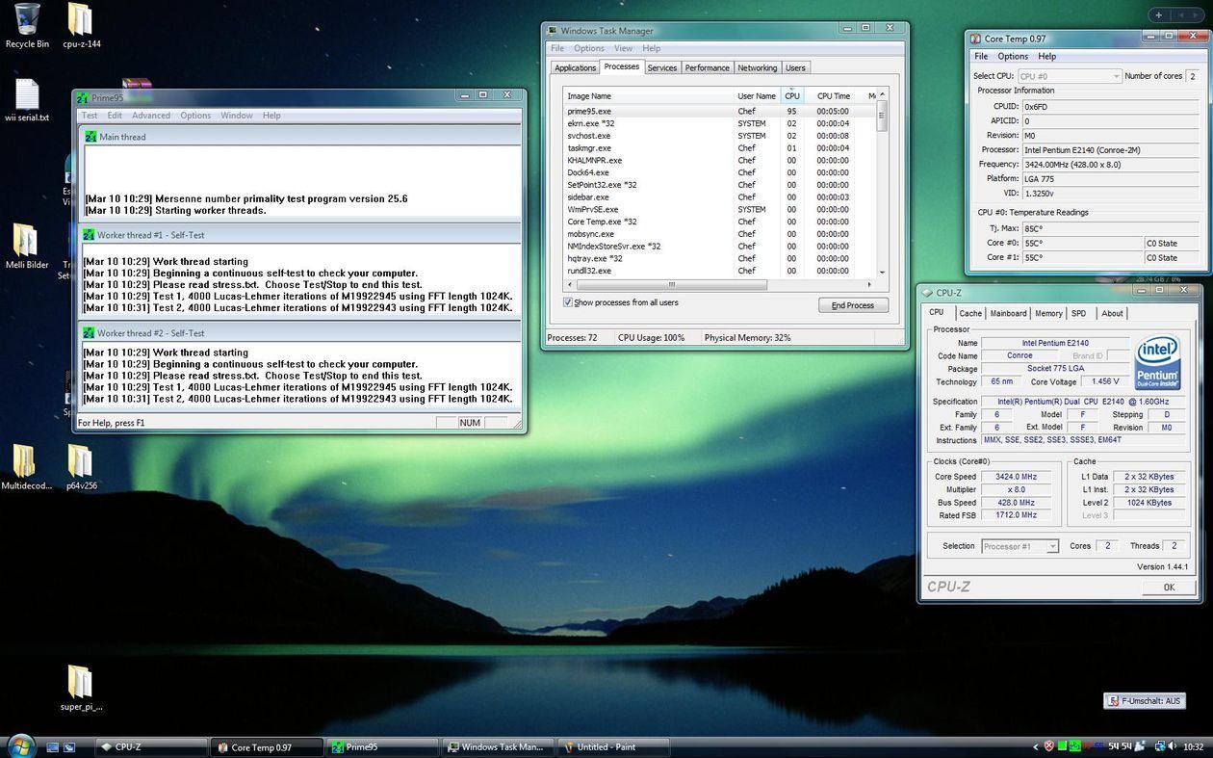This screenshot has width=1213, height=758.
Task: Open the File menu in Core Temp
Action: tap(981, 57)
